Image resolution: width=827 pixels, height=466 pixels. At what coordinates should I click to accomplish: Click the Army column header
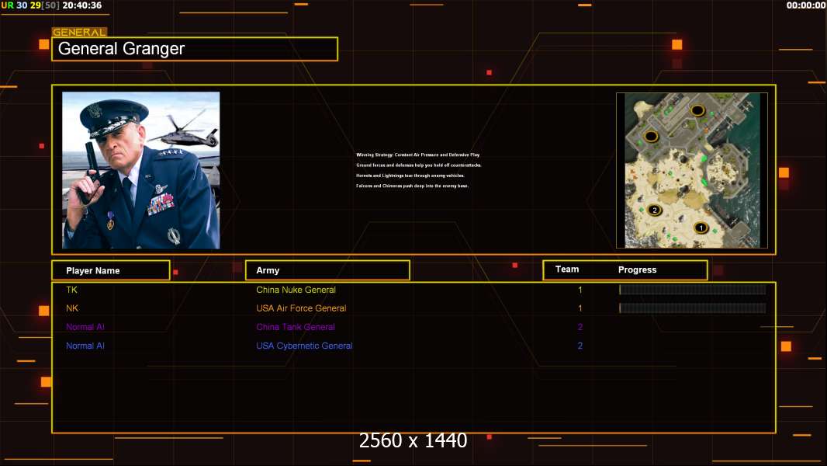(327, 270)
